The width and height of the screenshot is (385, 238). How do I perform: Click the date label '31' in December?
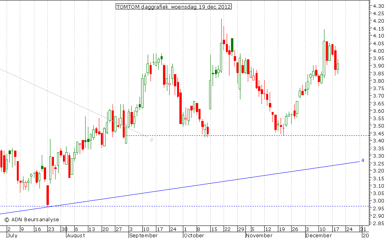tap(363, 229)
